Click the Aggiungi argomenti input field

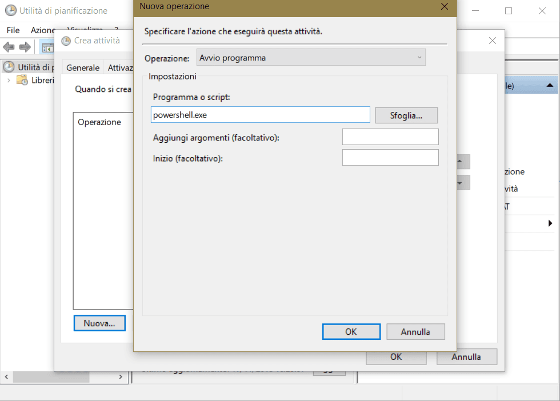(390, 137)
